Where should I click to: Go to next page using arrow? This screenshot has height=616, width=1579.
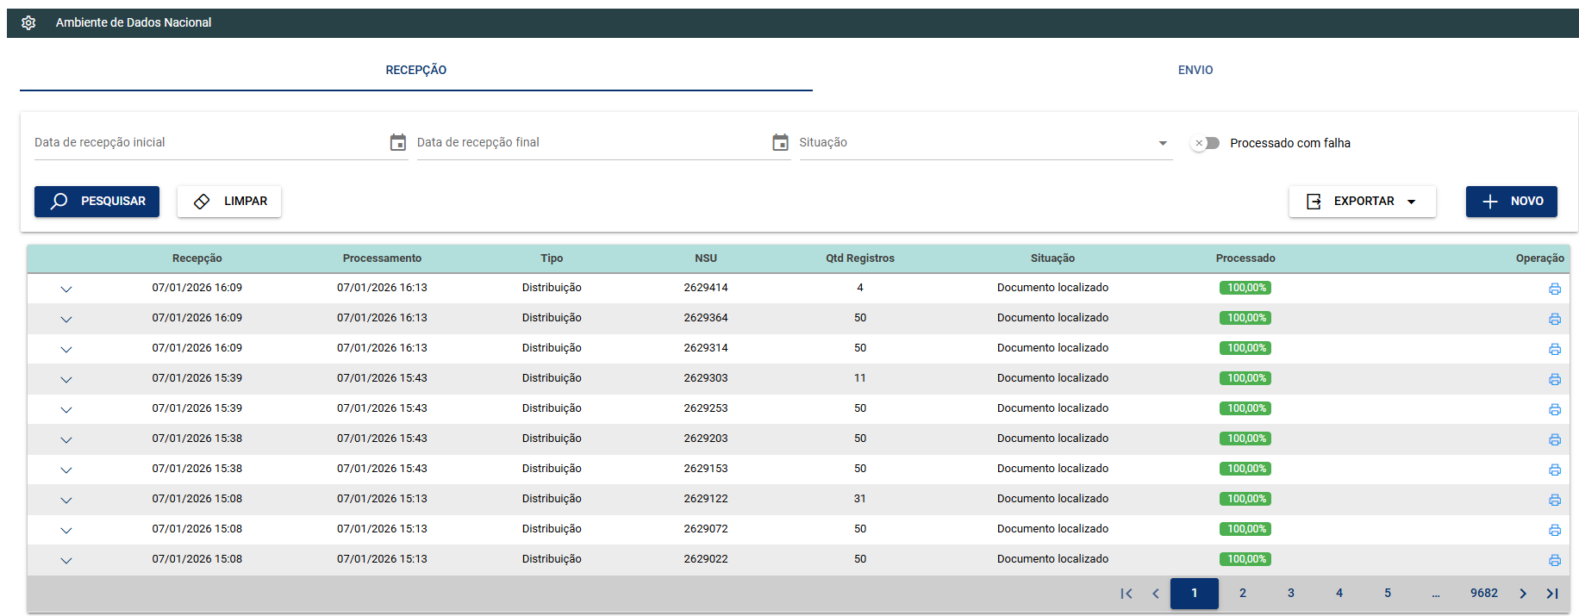pyautogui.click(x=1523, y=594)
